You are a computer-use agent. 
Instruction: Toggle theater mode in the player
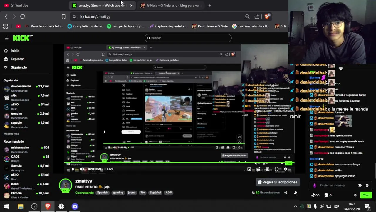(267, 169)
